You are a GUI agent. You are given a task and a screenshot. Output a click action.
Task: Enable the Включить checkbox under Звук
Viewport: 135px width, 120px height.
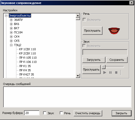(84, 46)
